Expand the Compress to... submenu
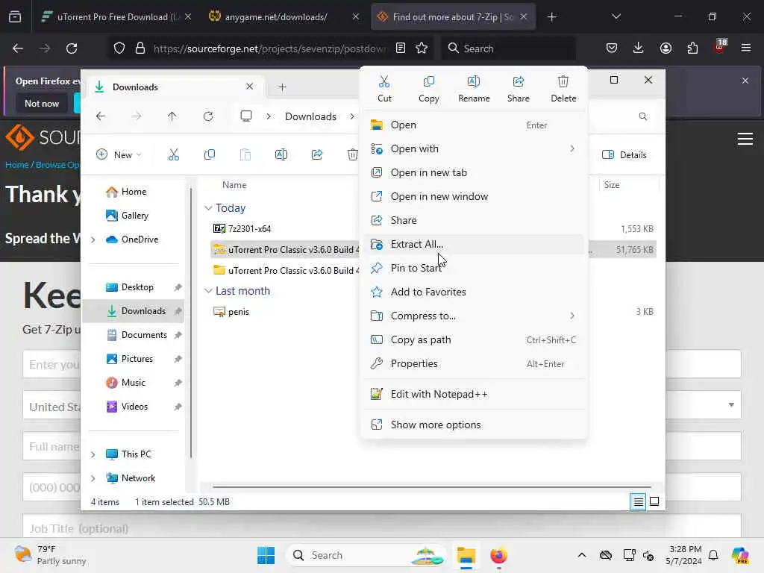The width and height of the screenshot is (764, 573). pyautogui.click(x=474, y=316)
